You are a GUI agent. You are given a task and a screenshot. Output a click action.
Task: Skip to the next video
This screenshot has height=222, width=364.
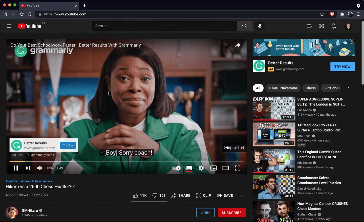tap(28, 168)
